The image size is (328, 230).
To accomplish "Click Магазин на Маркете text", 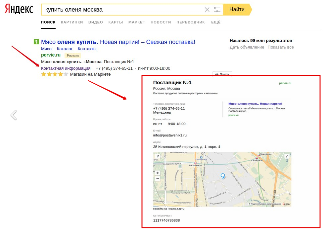I will pos(90,74).
